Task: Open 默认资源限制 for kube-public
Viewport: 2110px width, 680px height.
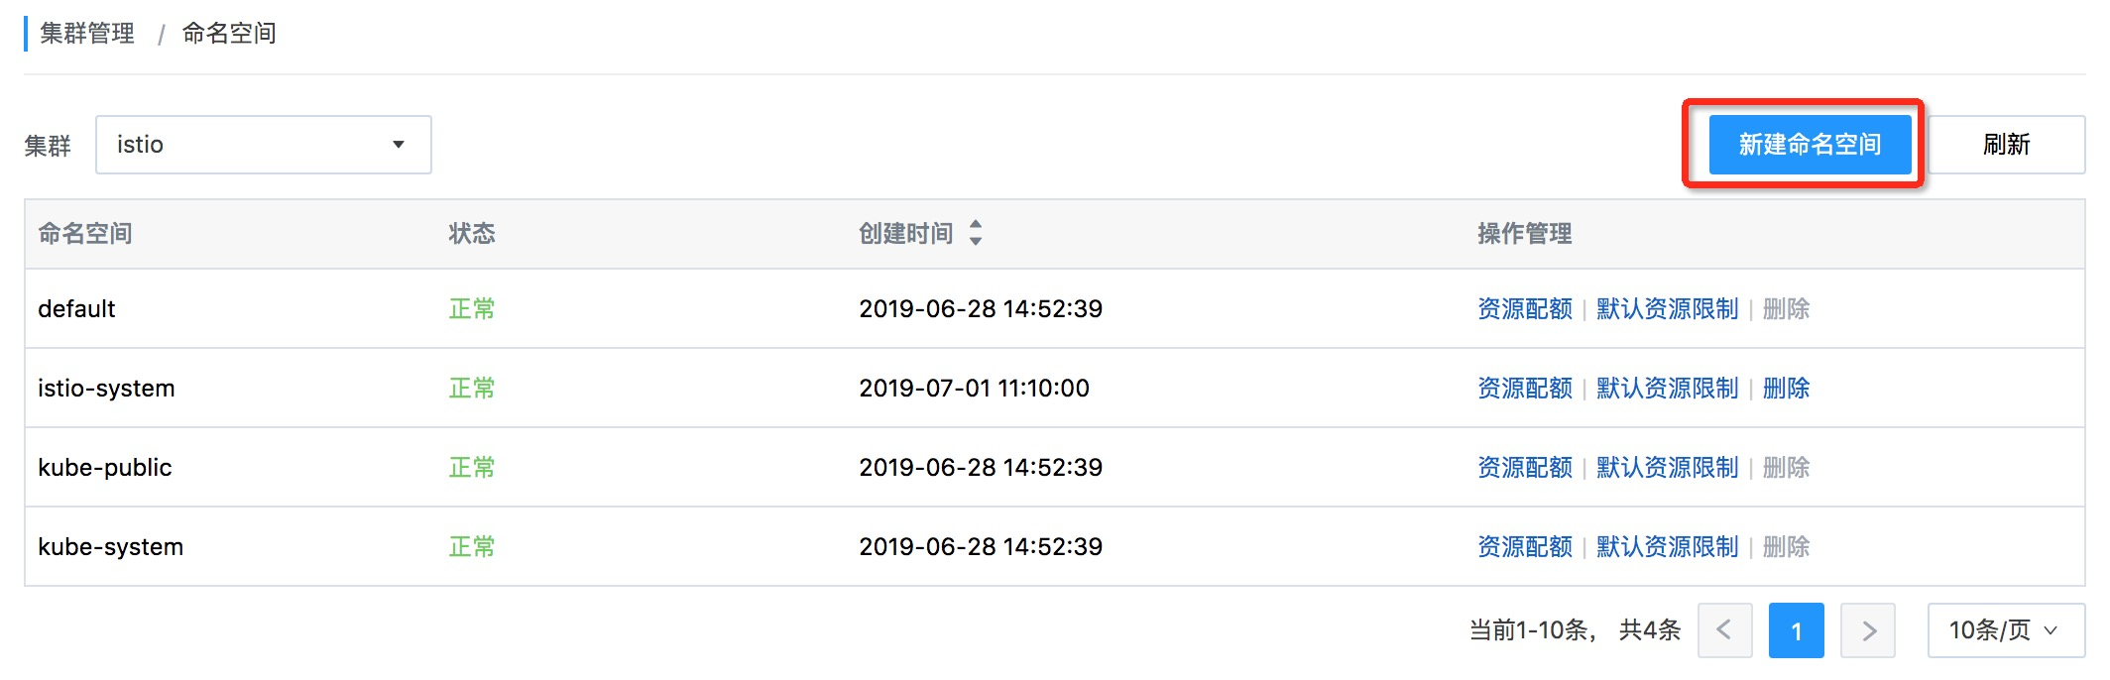Action: coord(1667,468)
